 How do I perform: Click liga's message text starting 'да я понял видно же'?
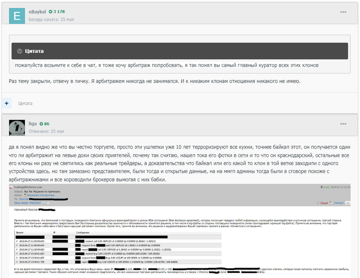179,163
